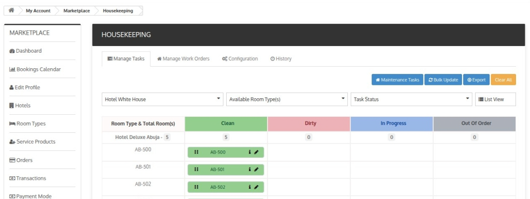This screenshot has width=530, height=199.
Task: Click the gray Out Of Order header
Action: 475,124
